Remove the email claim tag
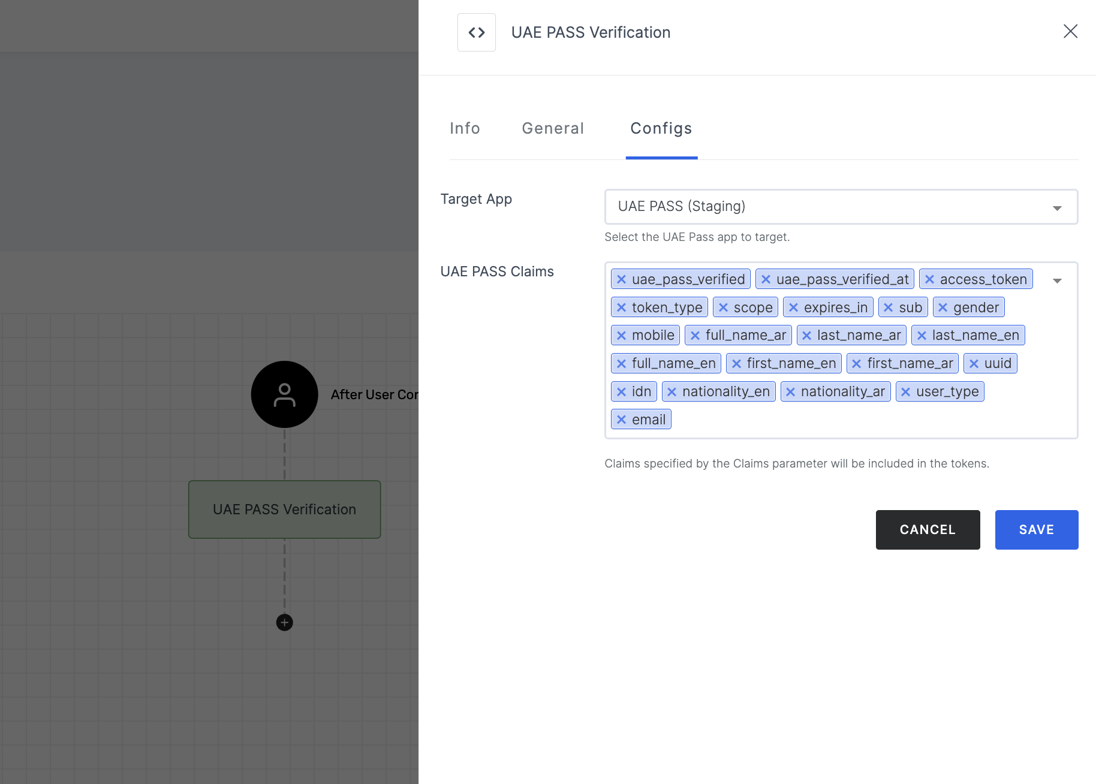 [x=622, y=420]
